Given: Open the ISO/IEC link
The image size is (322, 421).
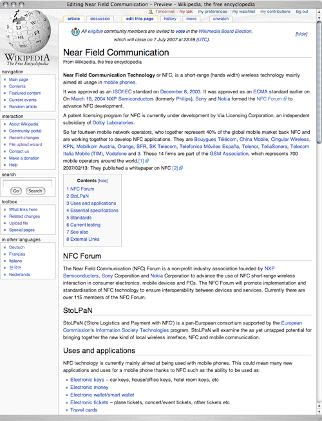Looking at the screenshot, I should click(122, 91).
